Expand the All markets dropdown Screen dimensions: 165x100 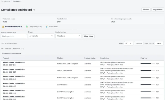(41, 36)
